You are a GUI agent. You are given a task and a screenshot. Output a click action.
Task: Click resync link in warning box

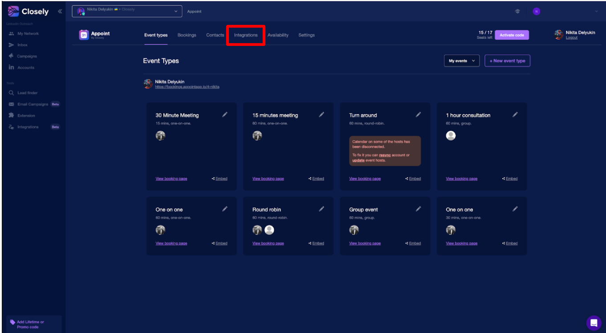tap(385, 155)
